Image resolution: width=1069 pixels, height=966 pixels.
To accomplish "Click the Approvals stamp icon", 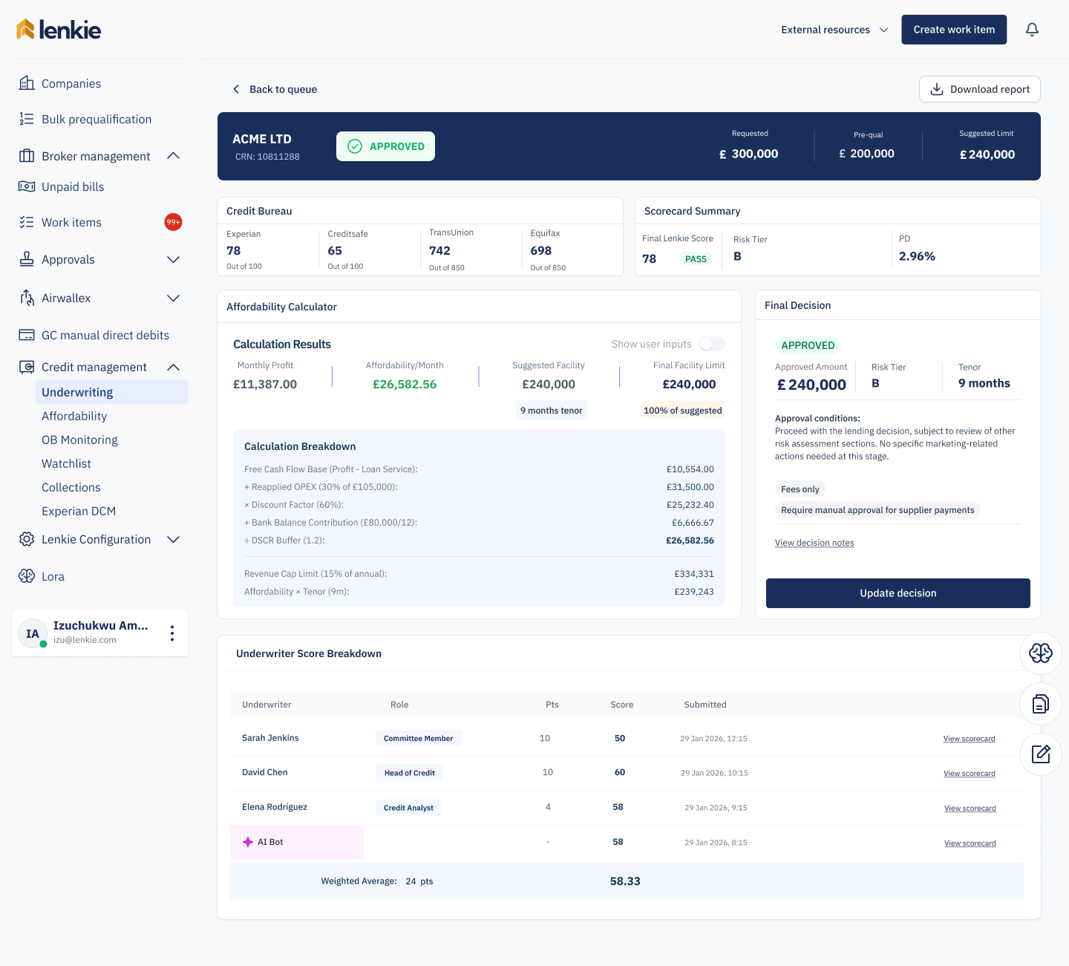I will tap(27, 259).
